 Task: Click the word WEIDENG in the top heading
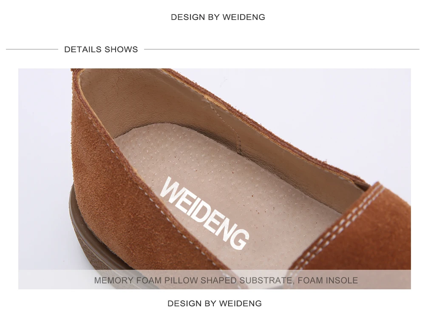pyautogui.click(x=244, y=17)
